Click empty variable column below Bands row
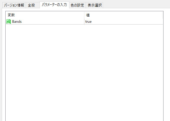The width and height of the screenshot is (170, 121). pos(45,72)
